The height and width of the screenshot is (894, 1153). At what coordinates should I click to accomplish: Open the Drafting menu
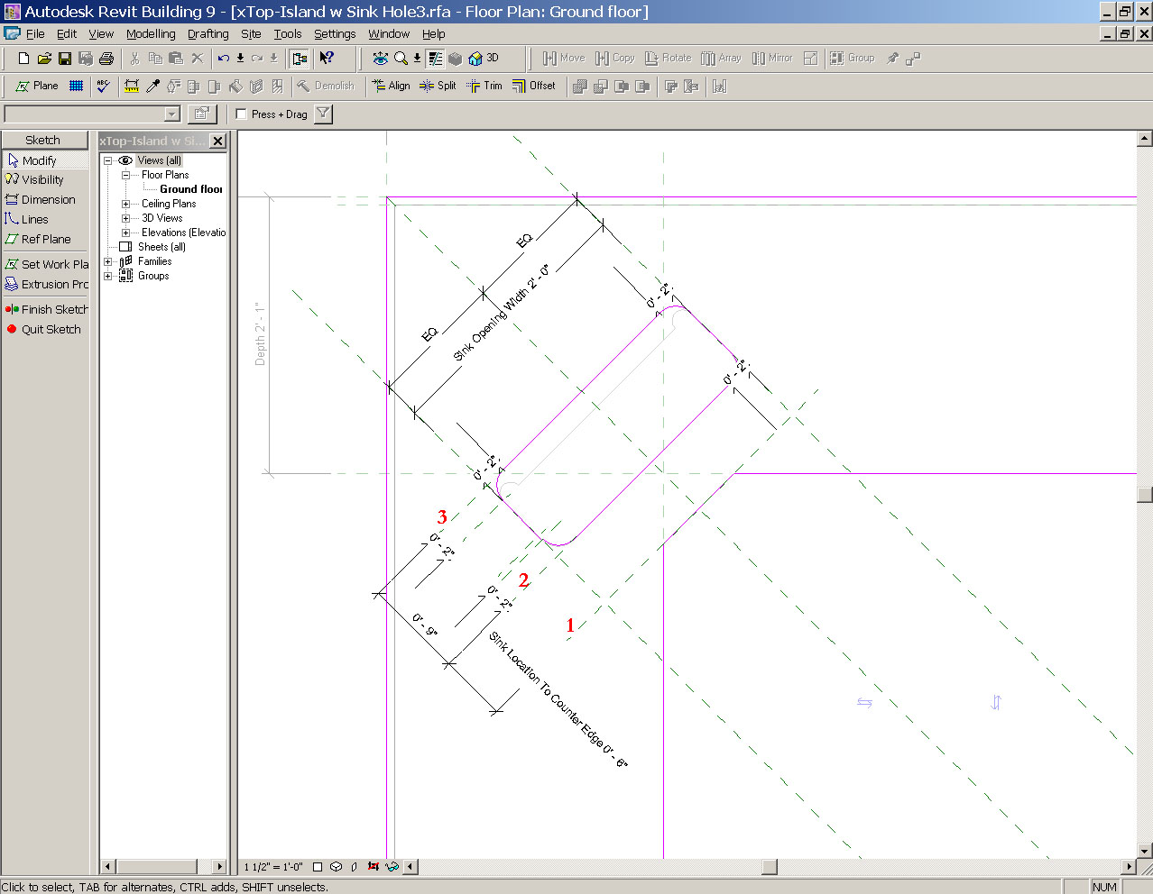(208, 34)
